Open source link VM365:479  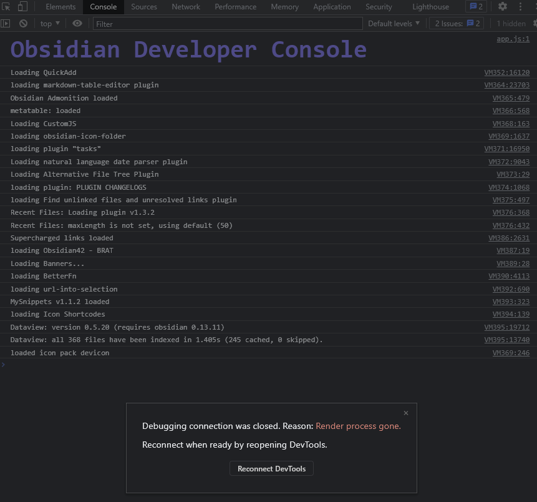pyautogui.click(x=511, y=98)
